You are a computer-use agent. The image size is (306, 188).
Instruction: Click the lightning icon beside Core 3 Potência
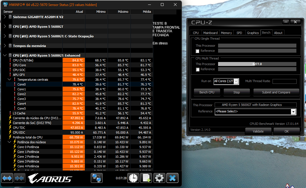coord(15,161)
